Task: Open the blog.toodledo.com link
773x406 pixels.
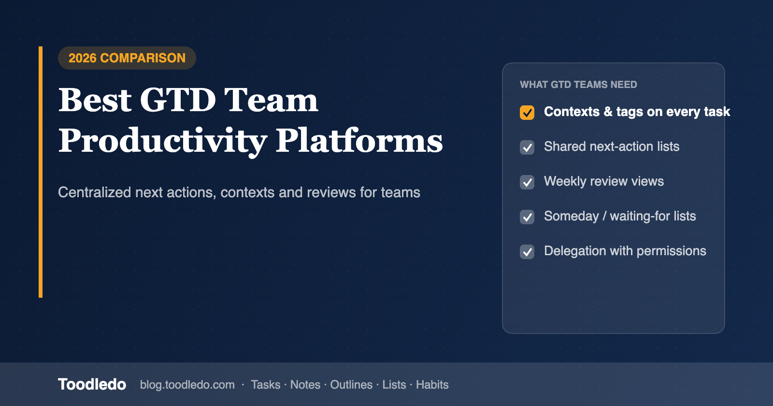Action: pos(187,385)
